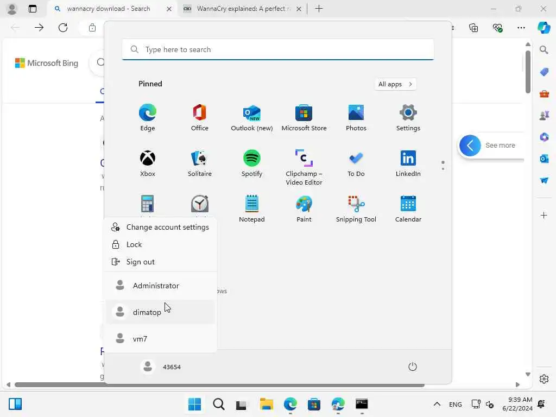Open Settings from pinned apps
Viewport: 556px width, 417px height.
[x=408, y=118]
